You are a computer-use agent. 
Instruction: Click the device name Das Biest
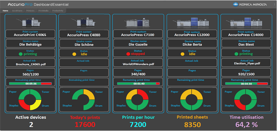[246, 45]
